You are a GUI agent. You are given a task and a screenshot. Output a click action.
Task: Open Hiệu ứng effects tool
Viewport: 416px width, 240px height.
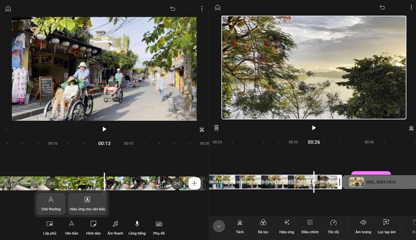[x=286, y=226]
